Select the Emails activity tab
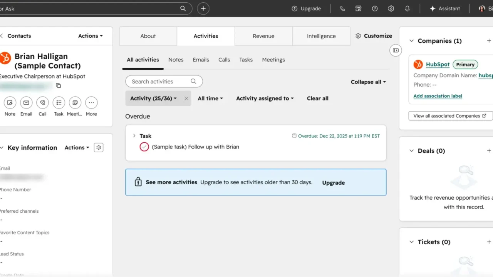 coord(201,60)
